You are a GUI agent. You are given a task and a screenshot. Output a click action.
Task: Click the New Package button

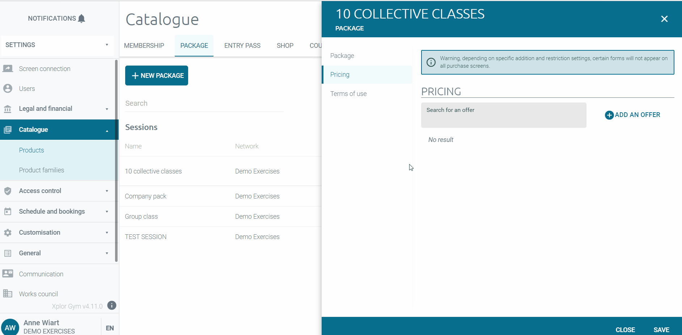(157, 76)
